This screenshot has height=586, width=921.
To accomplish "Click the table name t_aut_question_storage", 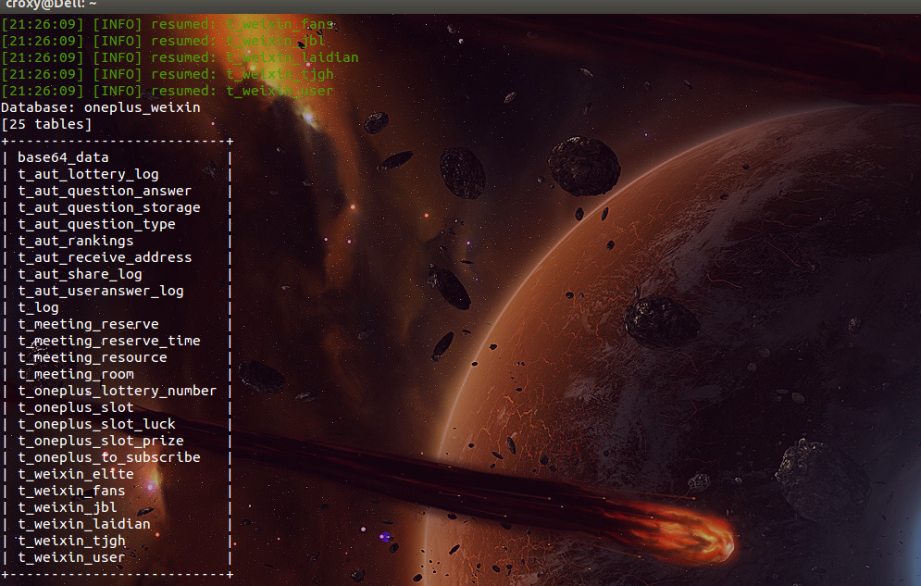I will click(108, 207).
